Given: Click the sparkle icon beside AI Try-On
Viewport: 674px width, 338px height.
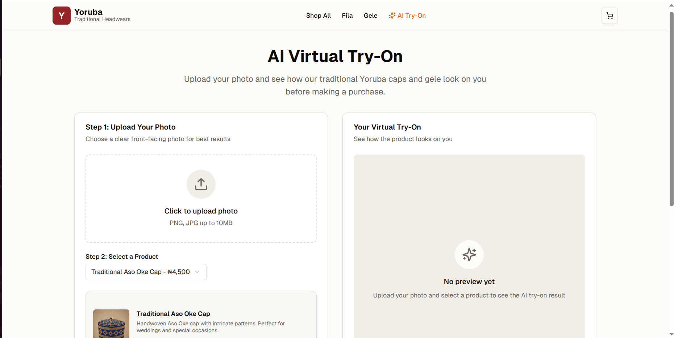Looking at the screenshot, I should point(392,16).
